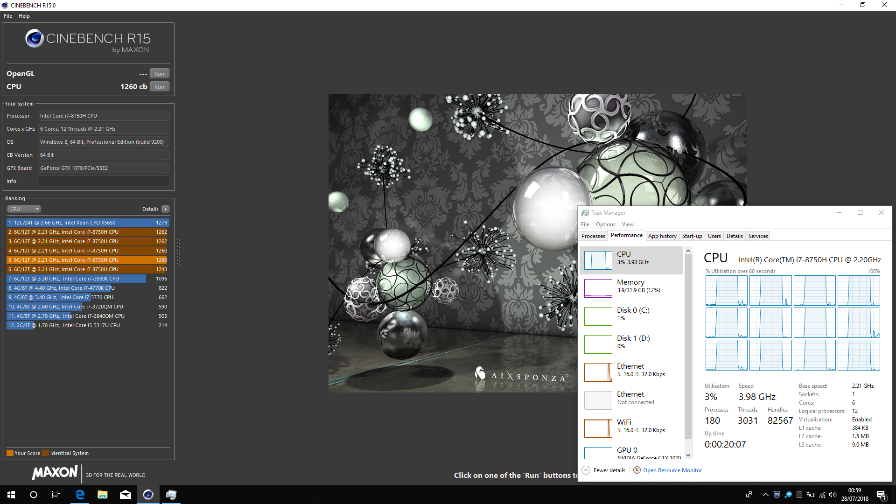The width and height of the screenshot is (896, 504).
Task: Open the CPU ranking dropdown
Action: click(24, 209)
